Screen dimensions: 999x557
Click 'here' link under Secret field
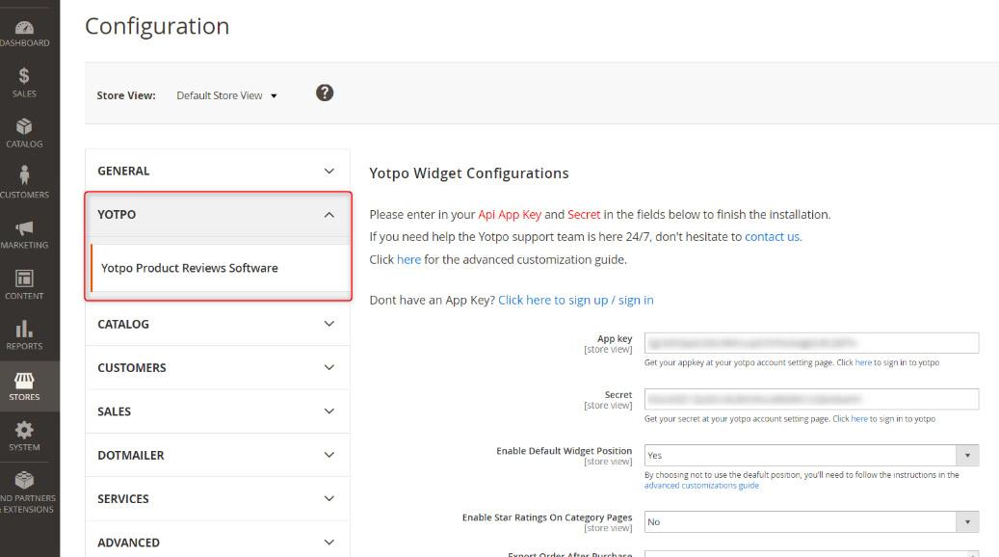[x=859, y=419]
